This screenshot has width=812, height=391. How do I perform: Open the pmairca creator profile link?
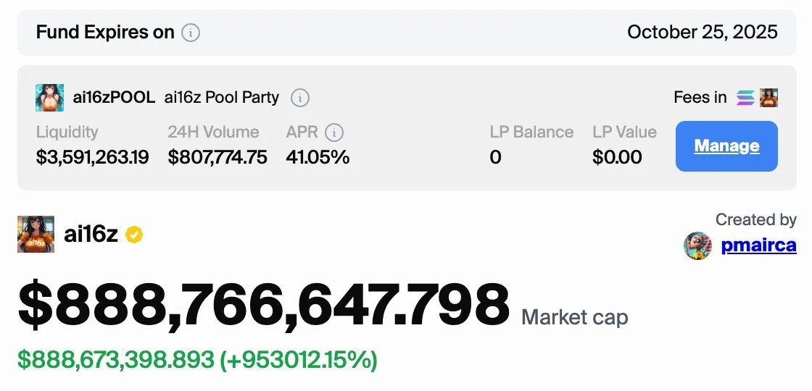tap(758, 245)
